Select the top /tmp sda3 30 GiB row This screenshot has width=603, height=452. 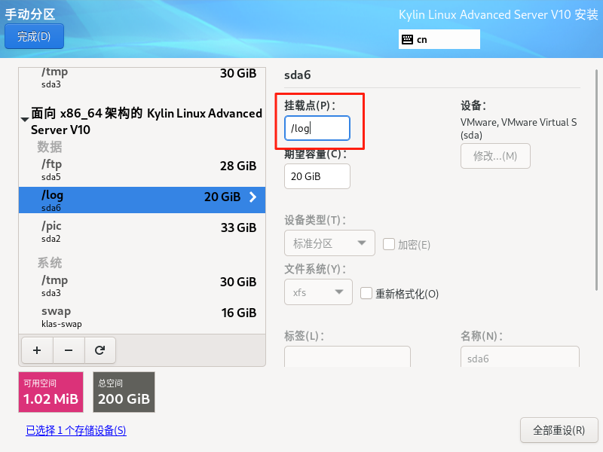coord(142,78)
